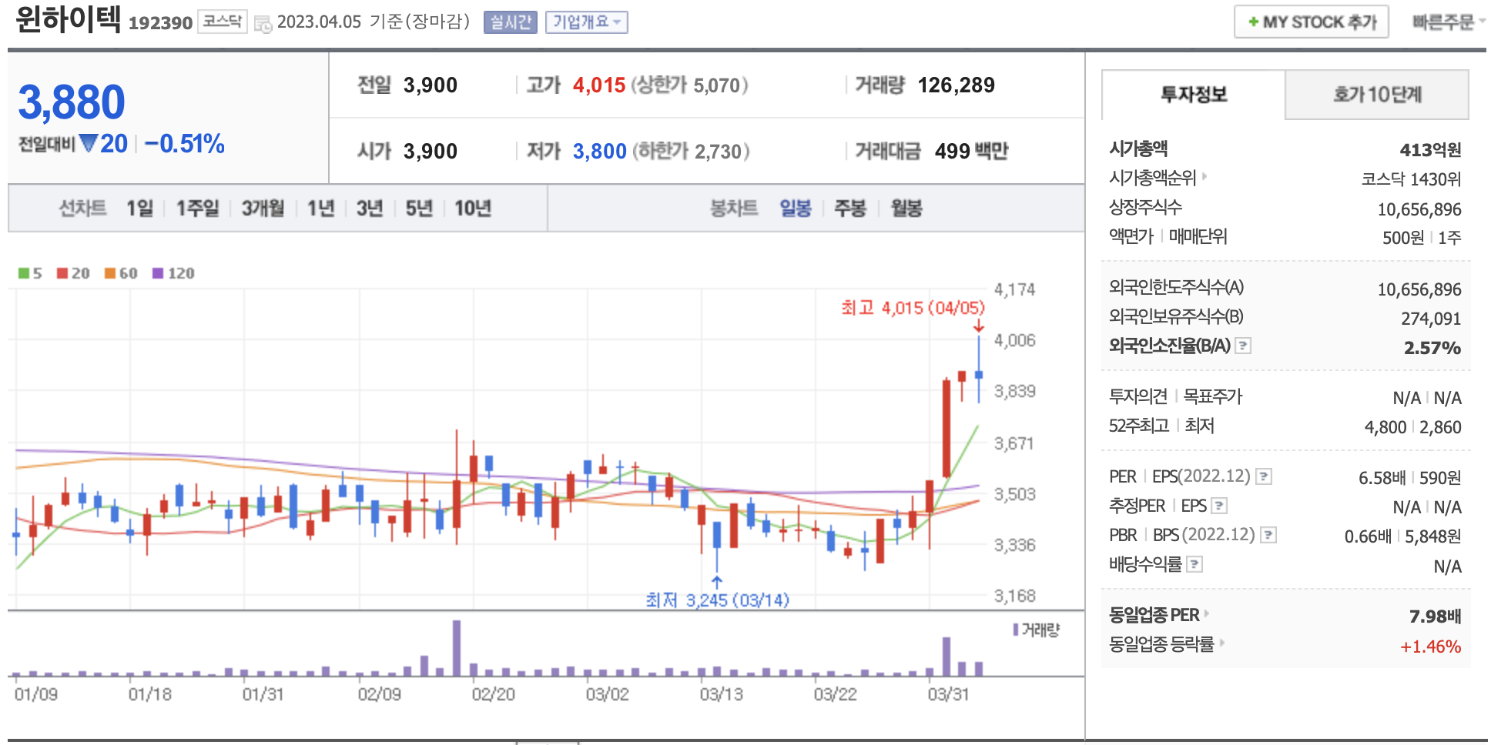
Task: Click help icon next to 외국인소진율(B/A)
Action: coord(1243,346)
